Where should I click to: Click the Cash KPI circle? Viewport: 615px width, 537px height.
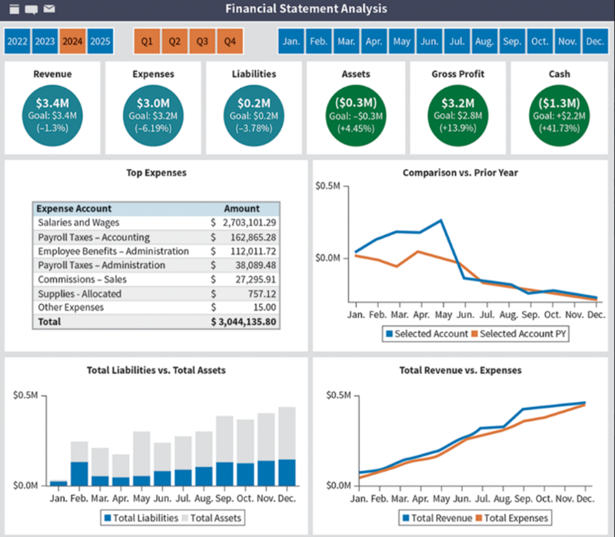[x=559, y=112]
